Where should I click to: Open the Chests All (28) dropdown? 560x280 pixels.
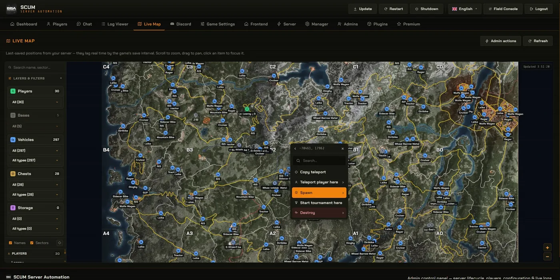click(x=35, y=185)
